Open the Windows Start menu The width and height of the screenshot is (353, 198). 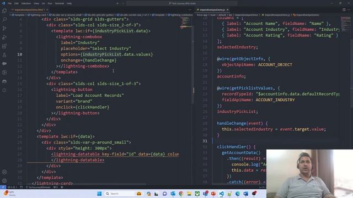tap(99, 194)
